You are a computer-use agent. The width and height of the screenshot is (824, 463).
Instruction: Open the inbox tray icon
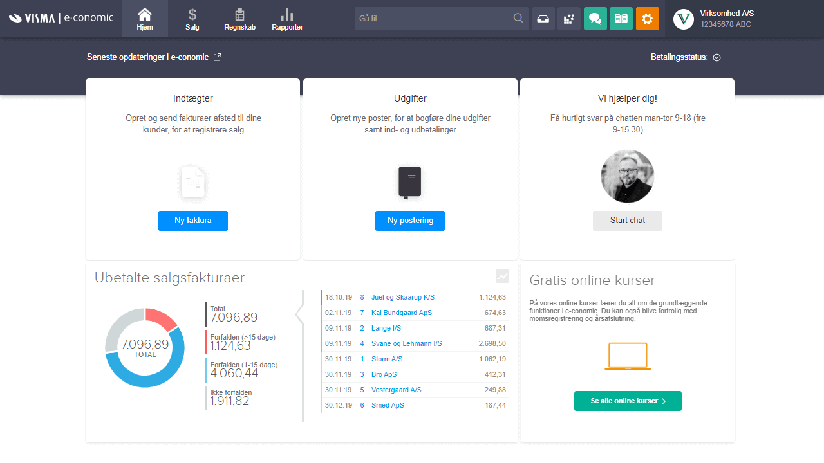tap(543, 19)
